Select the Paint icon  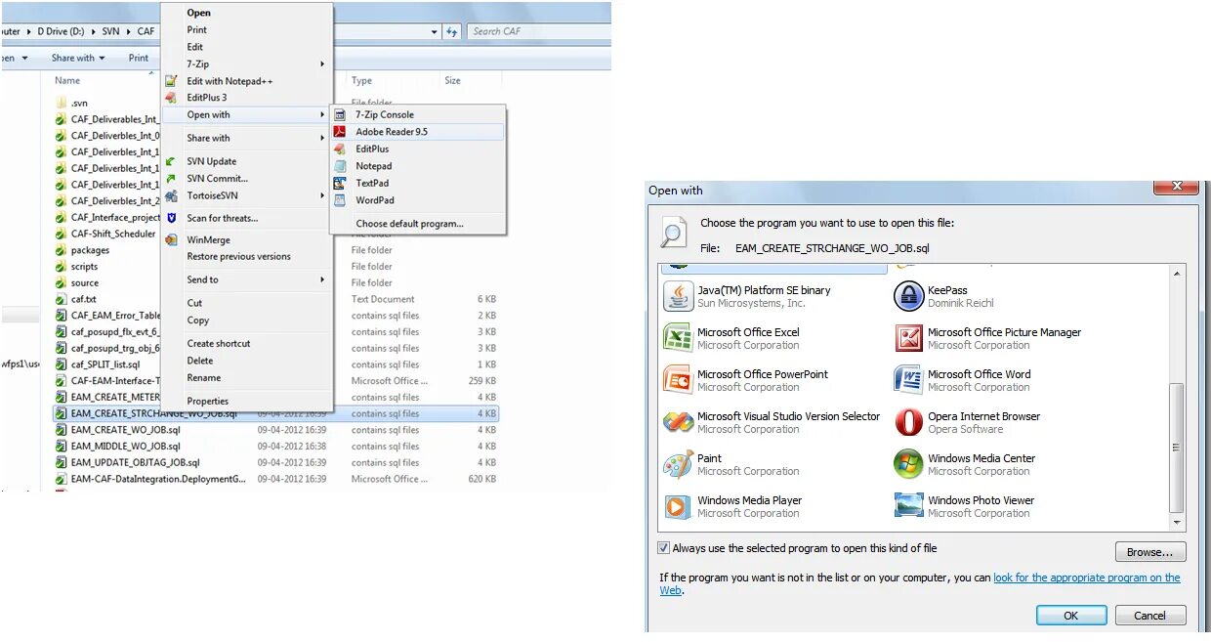click(678, 464)
